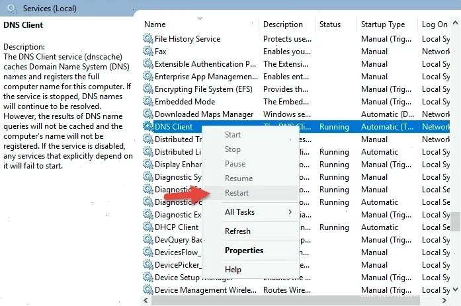Select the Device Management Wireless service
This screenshot has width=461, height=306.
[206, 290]
